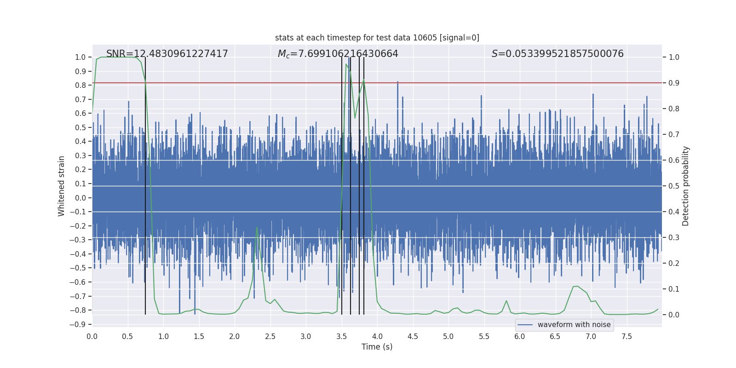
Task: Select the 'waveform with noise' legend entry
Action: tap(564, 325)
